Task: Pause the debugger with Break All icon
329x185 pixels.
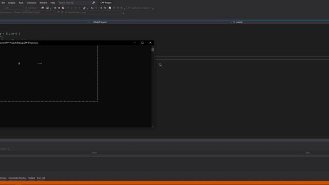Action: click(x=55, y=8)
